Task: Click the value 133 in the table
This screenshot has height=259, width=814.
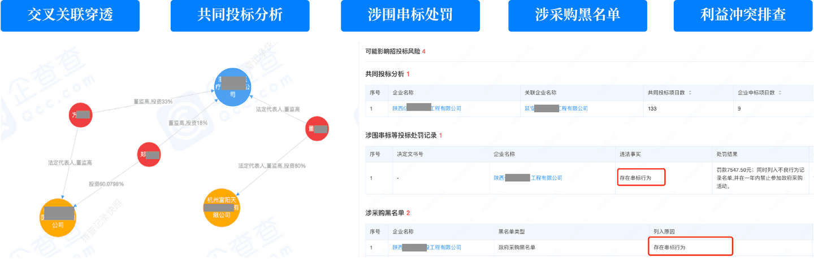Action: coord(652,108)
